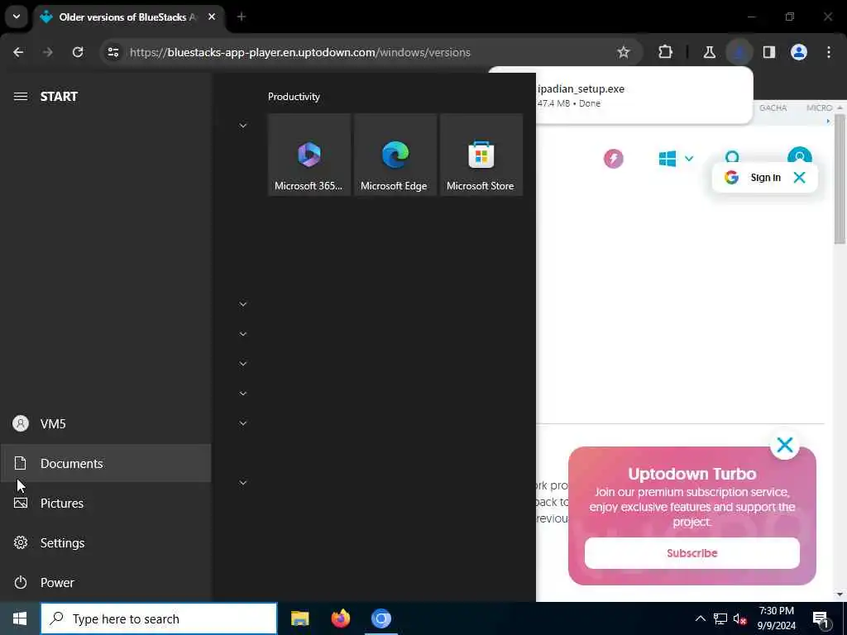Open the browser downloads button

[x=739, y=52]
